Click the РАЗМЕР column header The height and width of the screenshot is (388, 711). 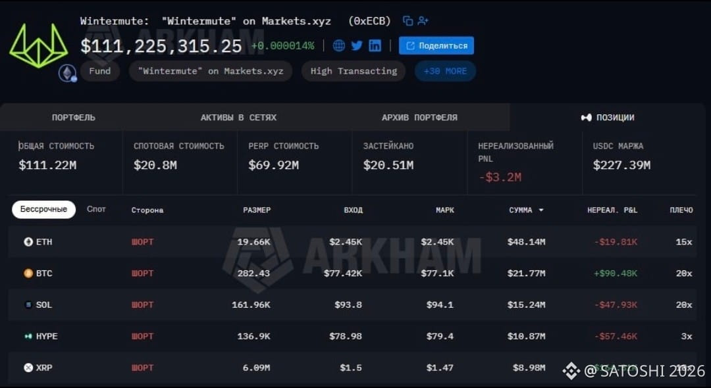coord(257,210)
